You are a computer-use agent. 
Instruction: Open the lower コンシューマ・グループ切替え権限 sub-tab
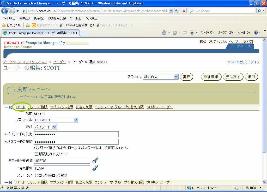(119, 182)
